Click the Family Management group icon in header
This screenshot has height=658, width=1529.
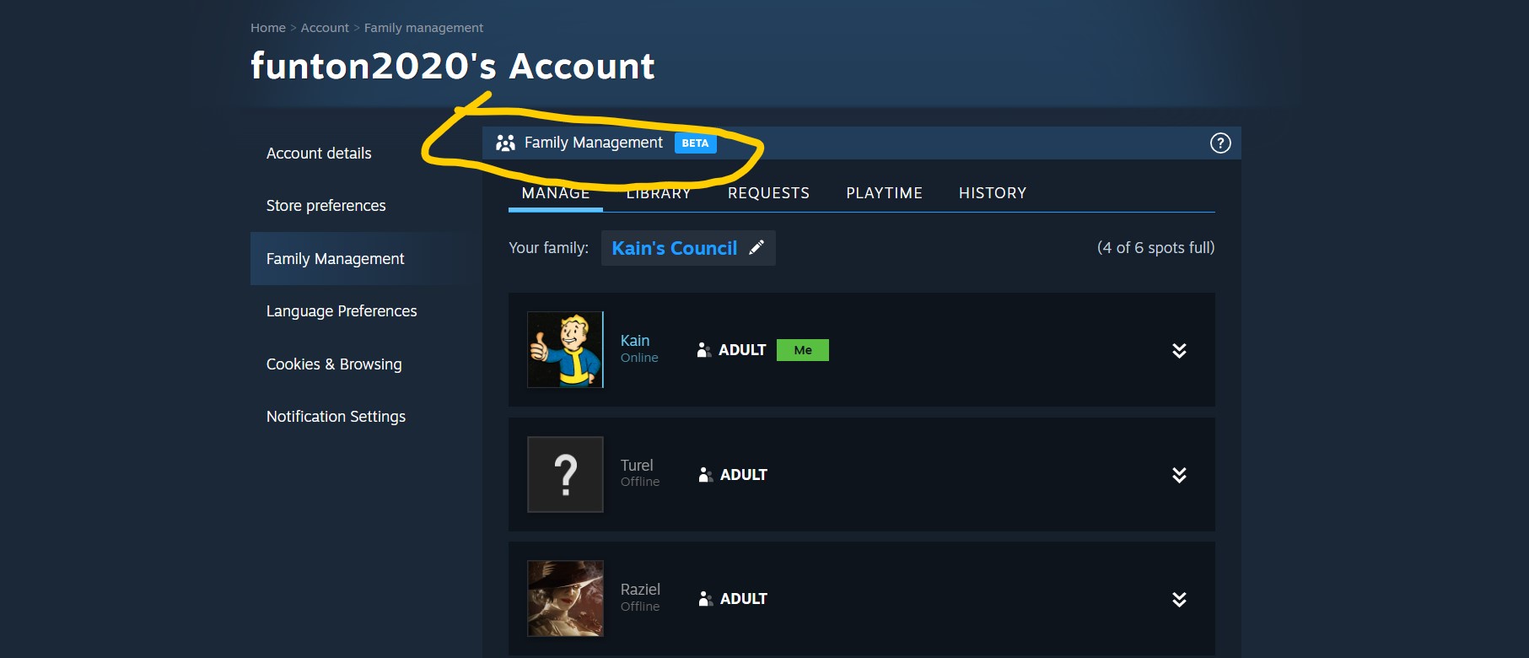[505, 143]
